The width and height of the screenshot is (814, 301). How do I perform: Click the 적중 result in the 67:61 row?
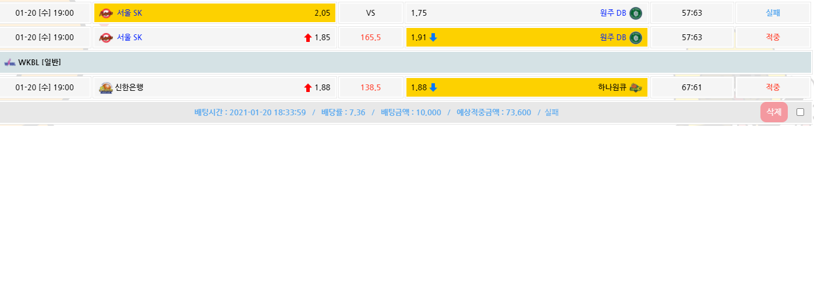click(773, 88)
